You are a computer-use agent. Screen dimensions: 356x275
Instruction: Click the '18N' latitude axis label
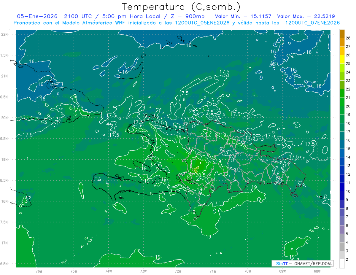4,201
